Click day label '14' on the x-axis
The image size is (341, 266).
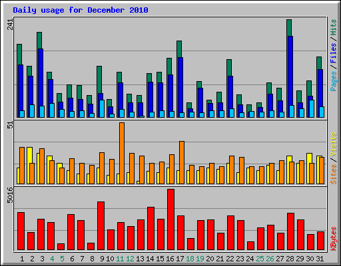click(x=150, y=259)
